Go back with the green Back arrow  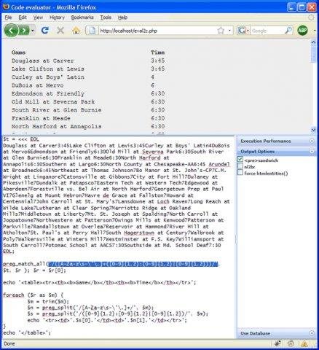[12, 31]
